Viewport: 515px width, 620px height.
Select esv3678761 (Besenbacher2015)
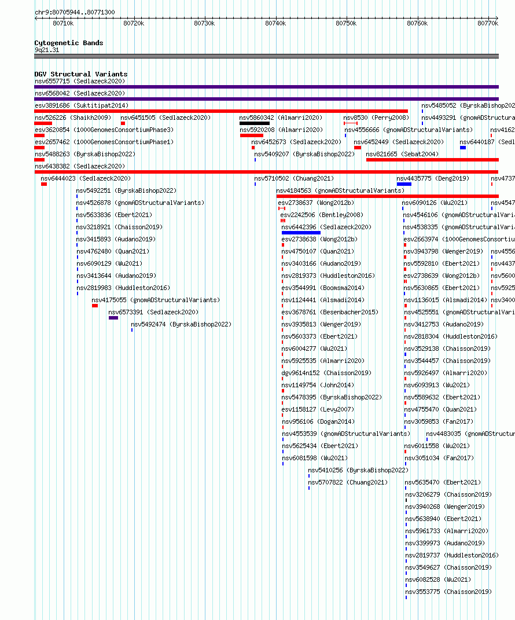330,313
